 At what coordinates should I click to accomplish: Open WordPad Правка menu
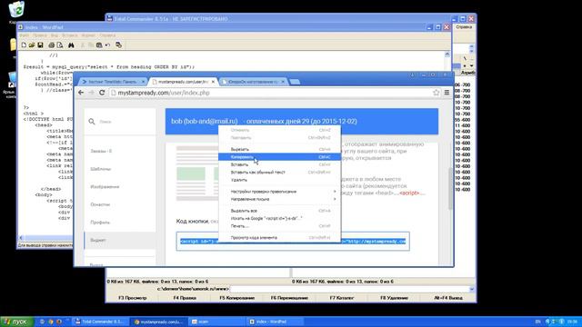point(40,35)
